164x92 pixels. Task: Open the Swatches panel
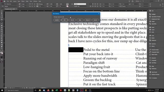point(153,44)
